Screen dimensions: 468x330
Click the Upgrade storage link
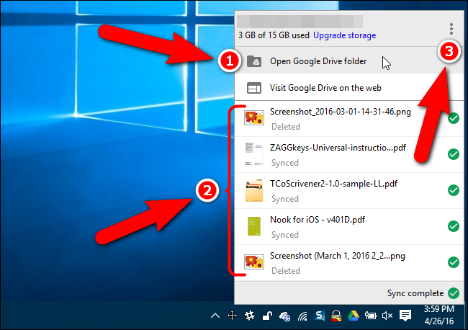[x=344, y=35]
